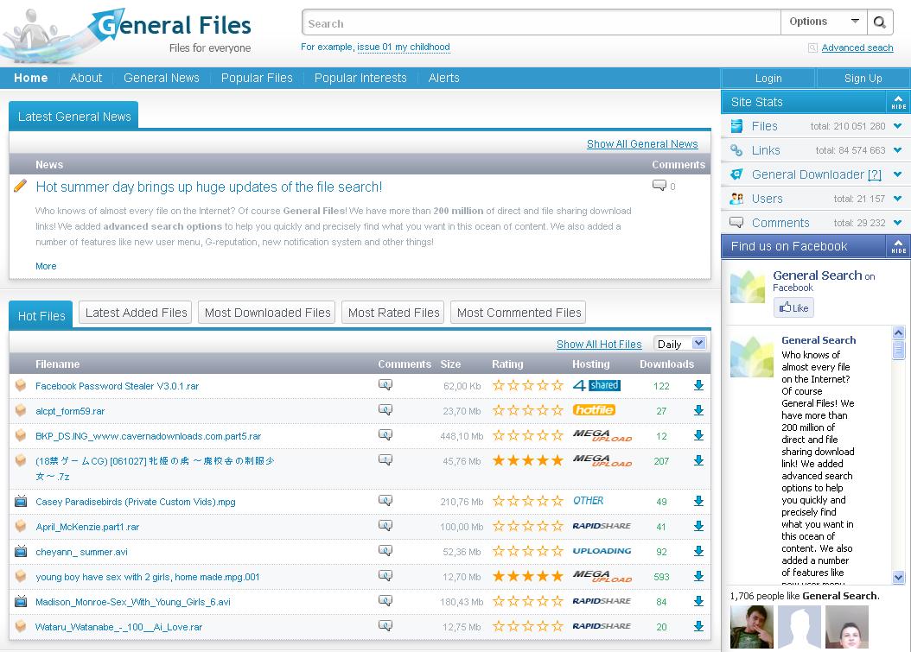Go to Home in navigation bar
Image resolution: width=911 pixels, height=652 pixels.
[x=31, y=78]
